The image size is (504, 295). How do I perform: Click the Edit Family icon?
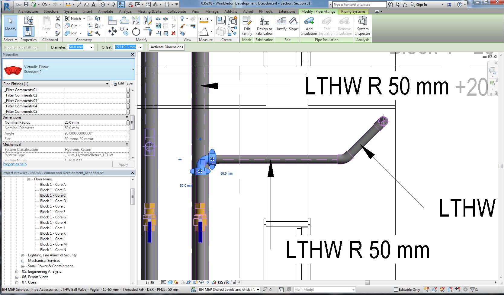click(x=247, y=26)
